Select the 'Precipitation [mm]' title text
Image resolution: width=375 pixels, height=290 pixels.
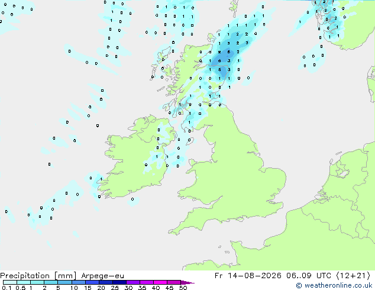[x=38, y=276]
